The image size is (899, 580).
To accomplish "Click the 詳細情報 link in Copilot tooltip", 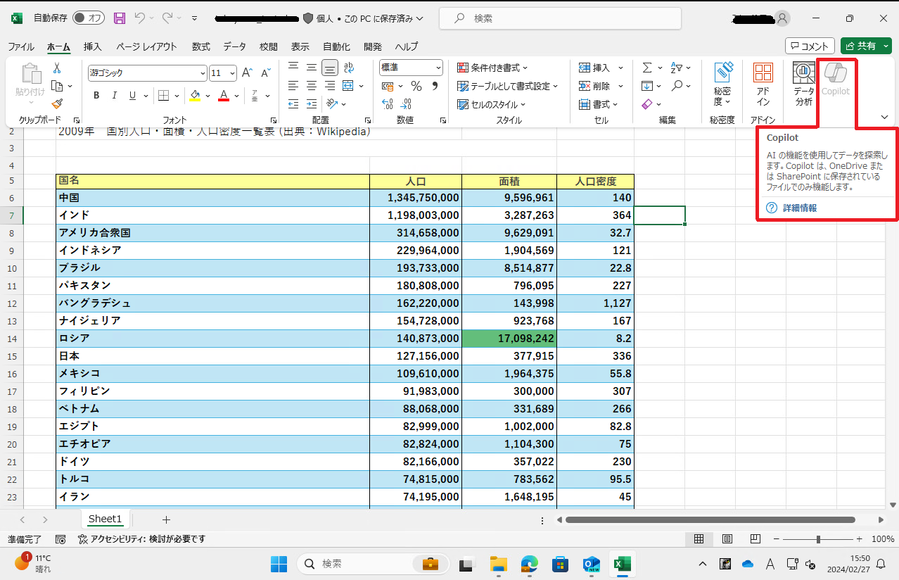I will point(799,208).
